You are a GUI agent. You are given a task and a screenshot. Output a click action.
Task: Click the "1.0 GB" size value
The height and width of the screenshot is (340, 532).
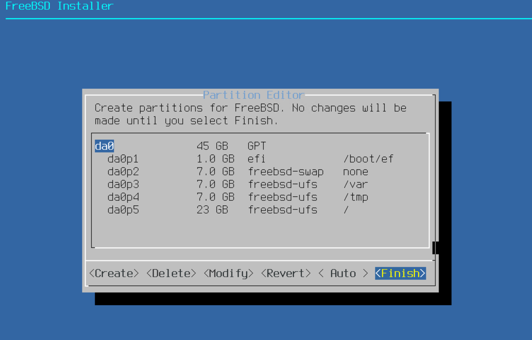coord(215,159)
